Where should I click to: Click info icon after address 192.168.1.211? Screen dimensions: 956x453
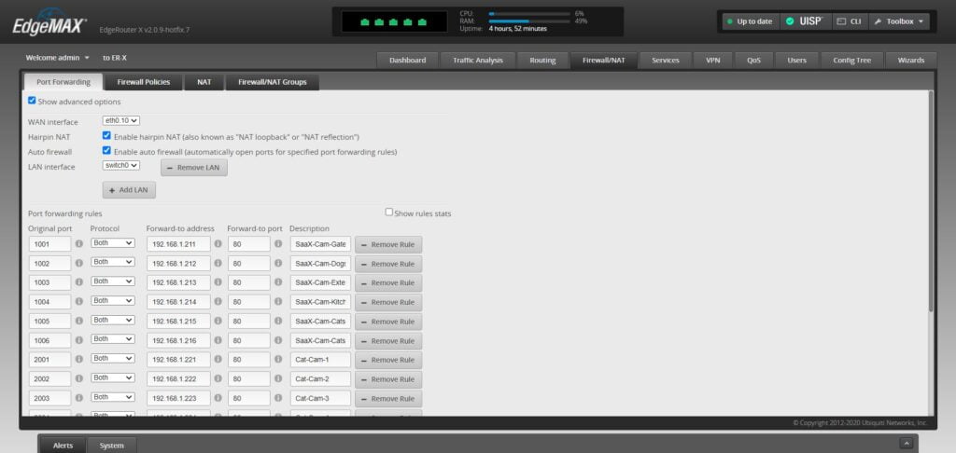point(218,244)
